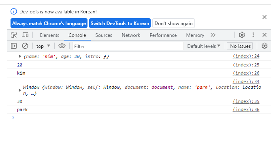Open source link (index):36
The height and width of the screenshot is (150, 271).
pos(246,109)
